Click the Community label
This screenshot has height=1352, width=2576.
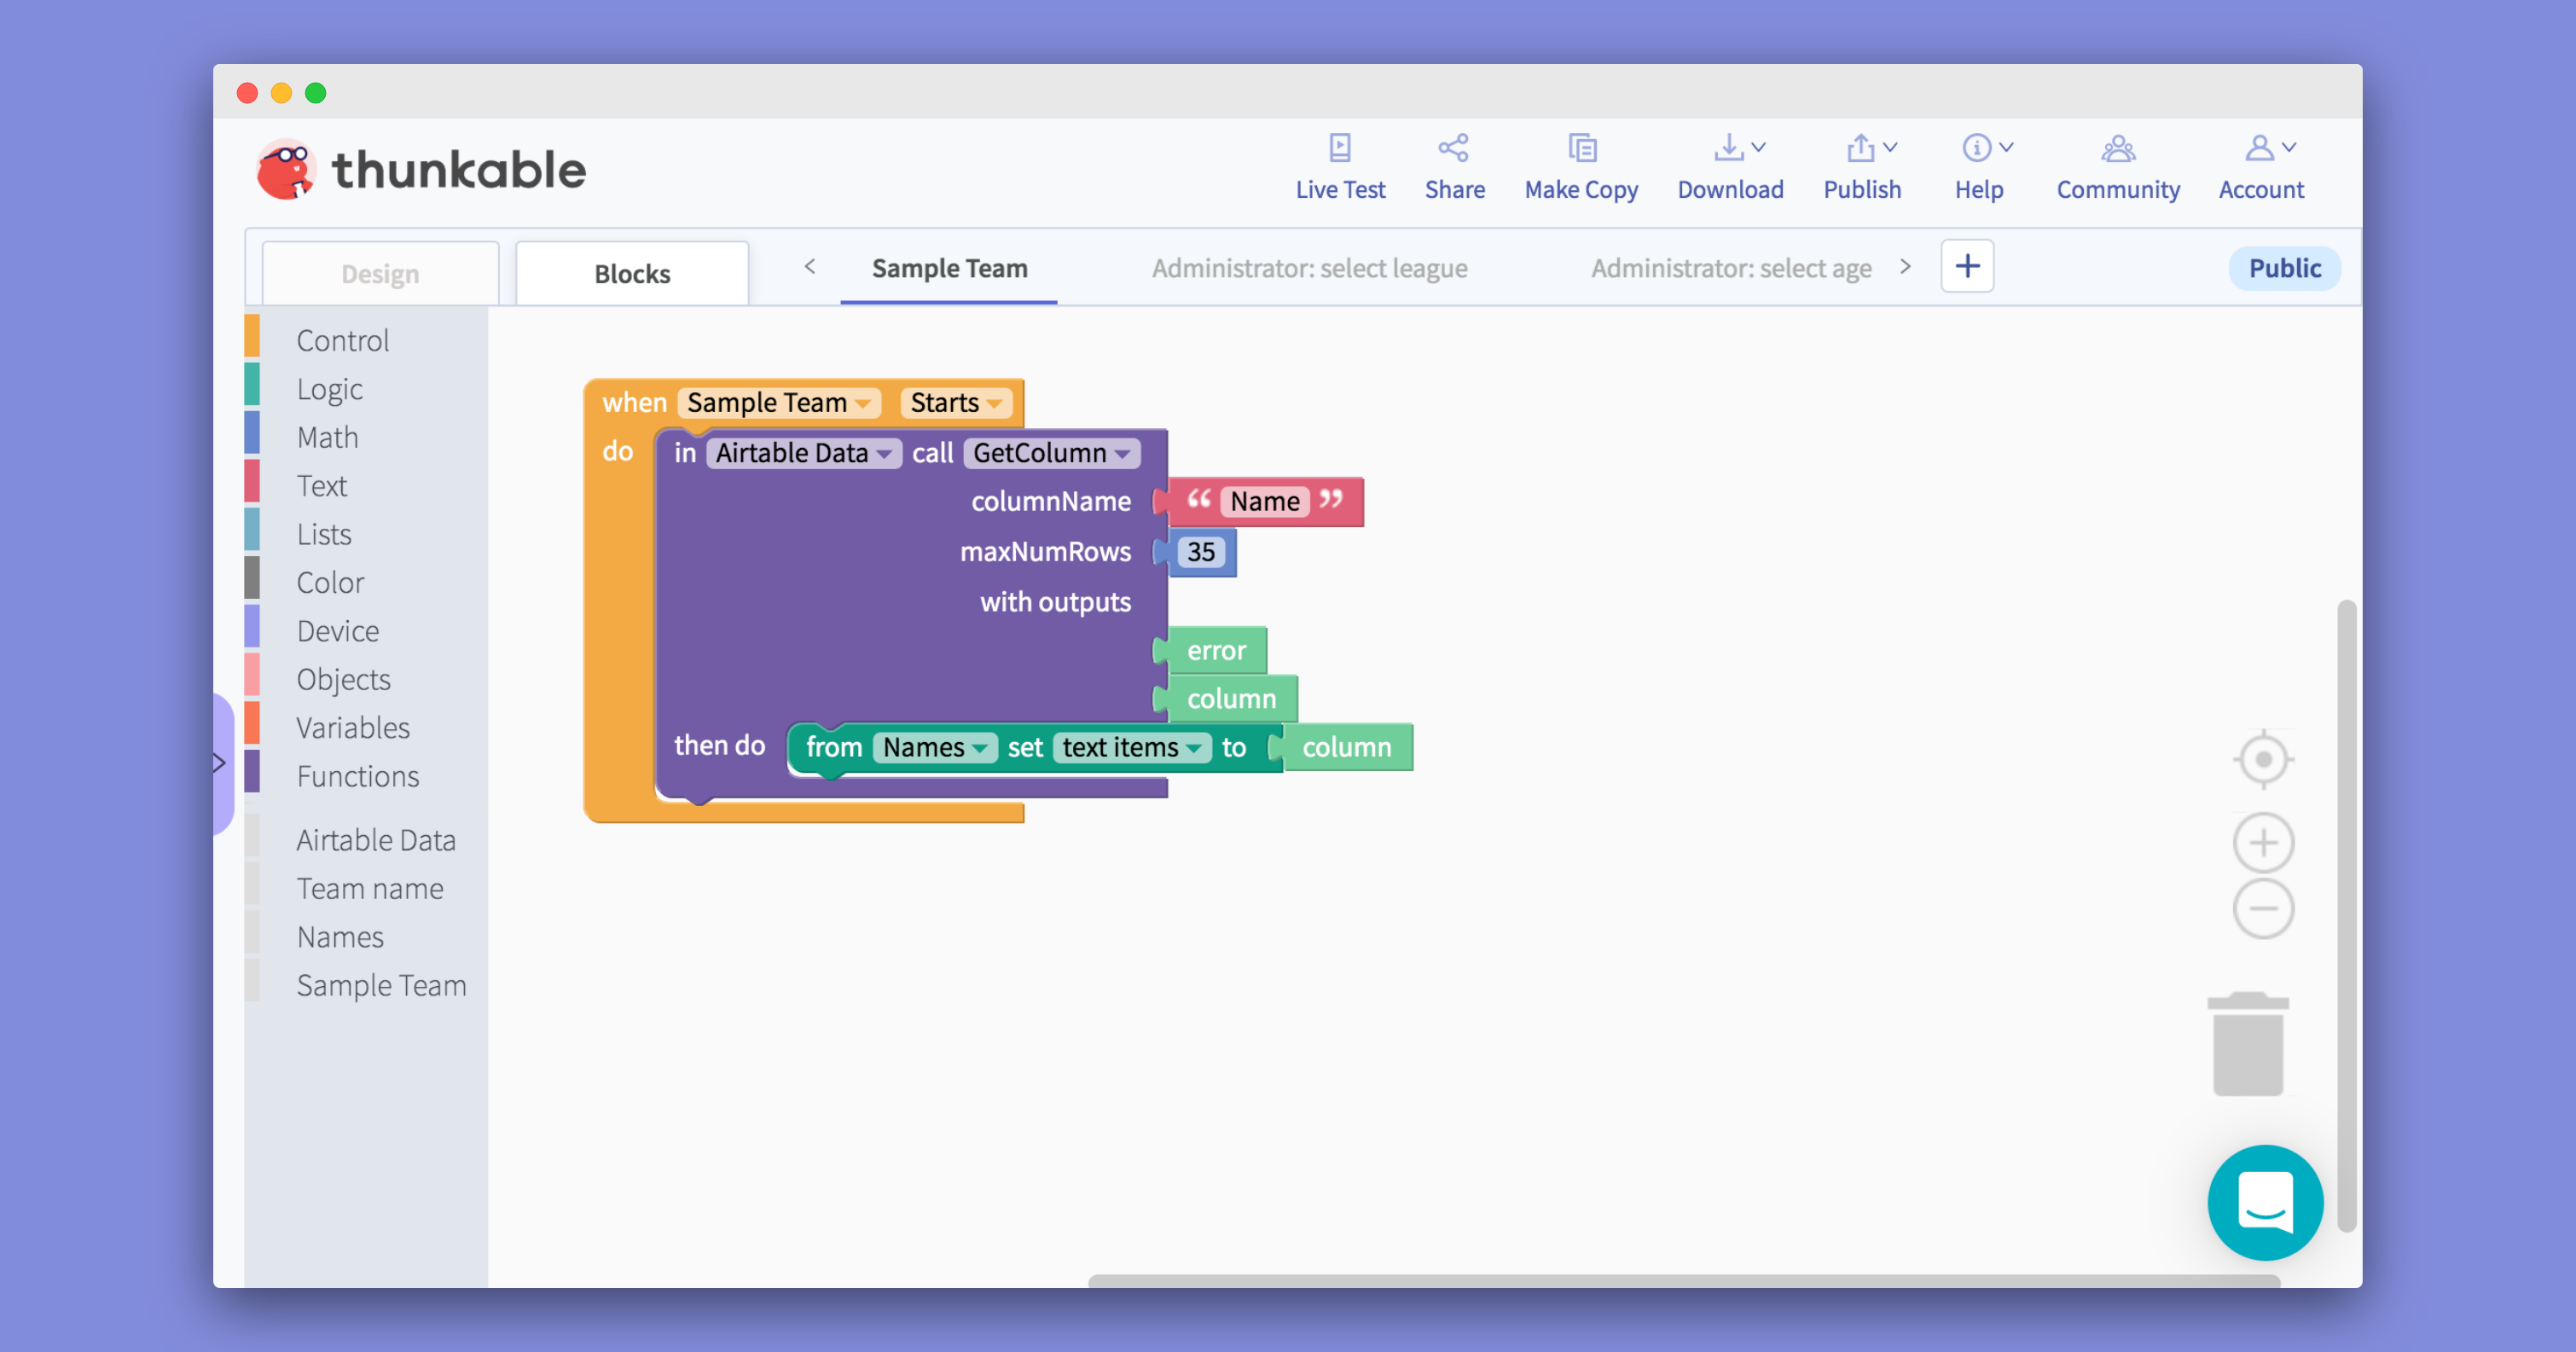point(2118,189)
